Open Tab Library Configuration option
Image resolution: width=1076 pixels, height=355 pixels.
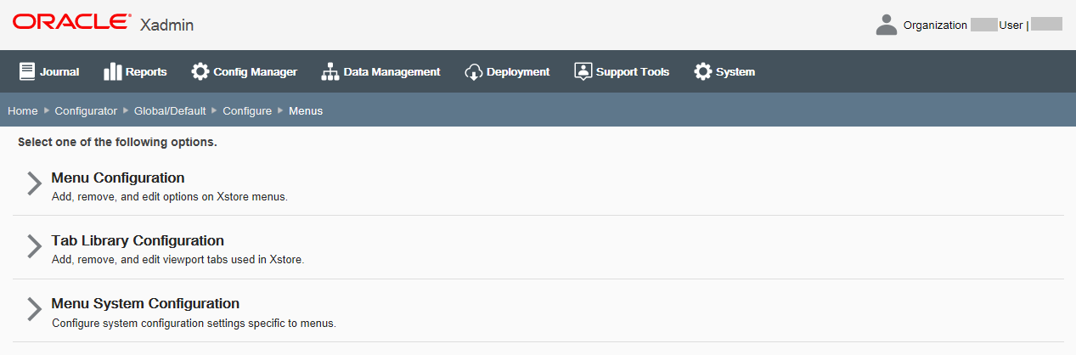(138, 241)
